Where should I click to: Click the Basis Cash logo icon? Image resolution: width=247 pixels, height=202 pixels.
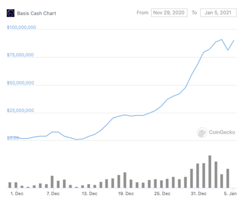(11, 13)
